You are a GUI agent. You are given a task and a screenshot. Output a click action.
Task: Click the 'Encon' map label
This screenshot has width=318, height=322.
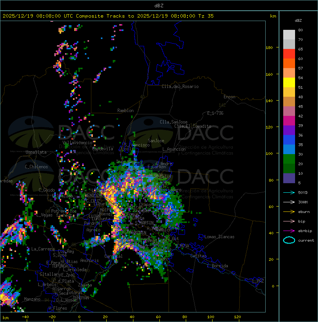pos(229,97)
